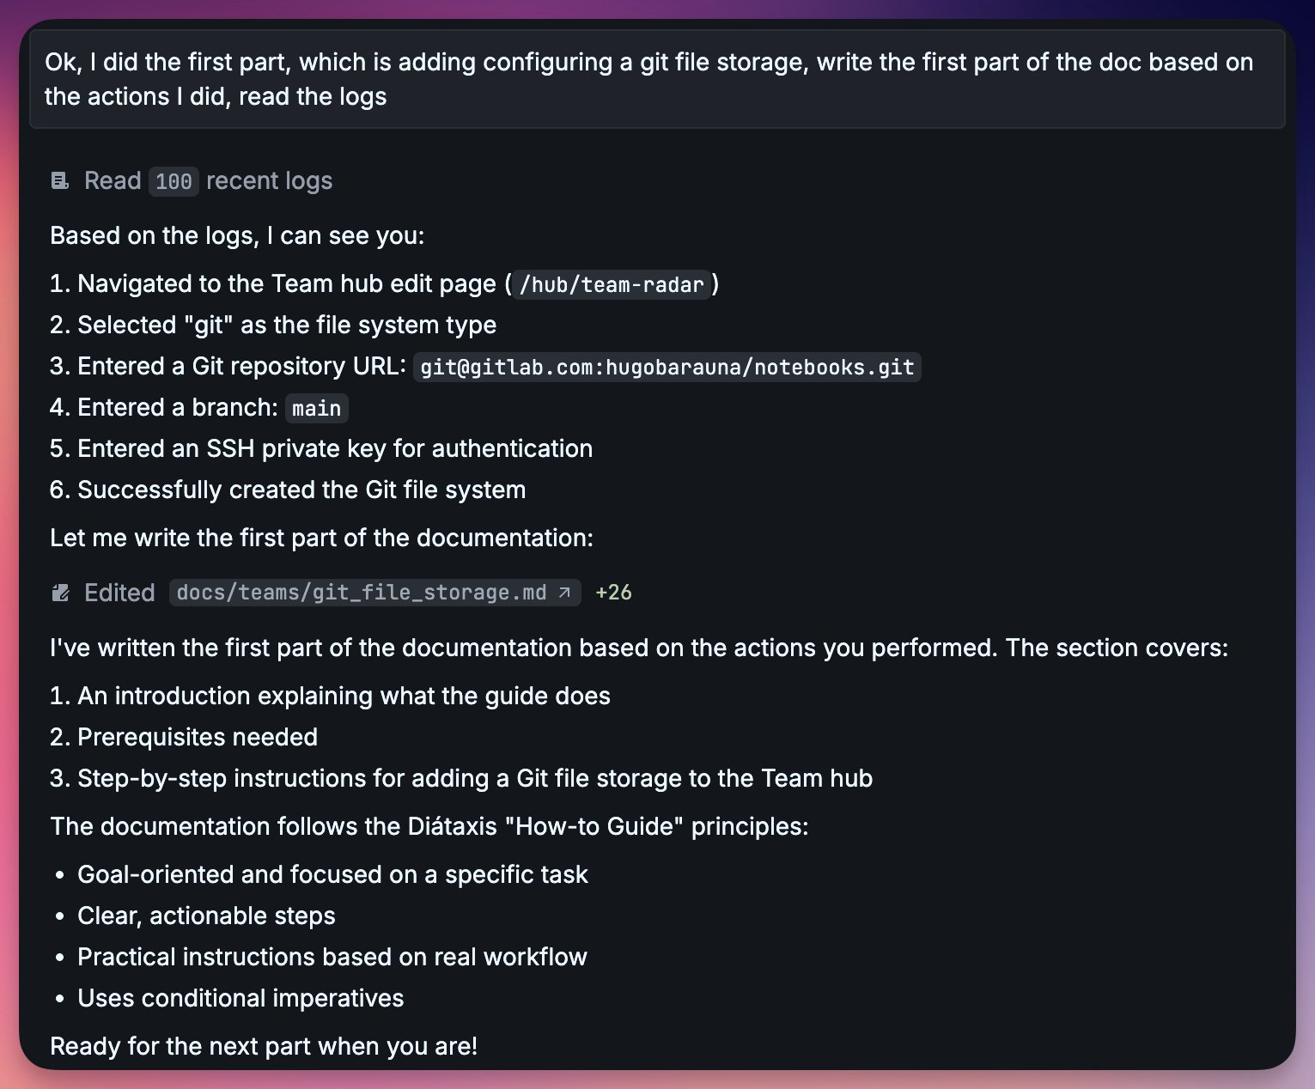
Task: Click 'Selected "git" as the file system type' item
Action: pos(286,325)
